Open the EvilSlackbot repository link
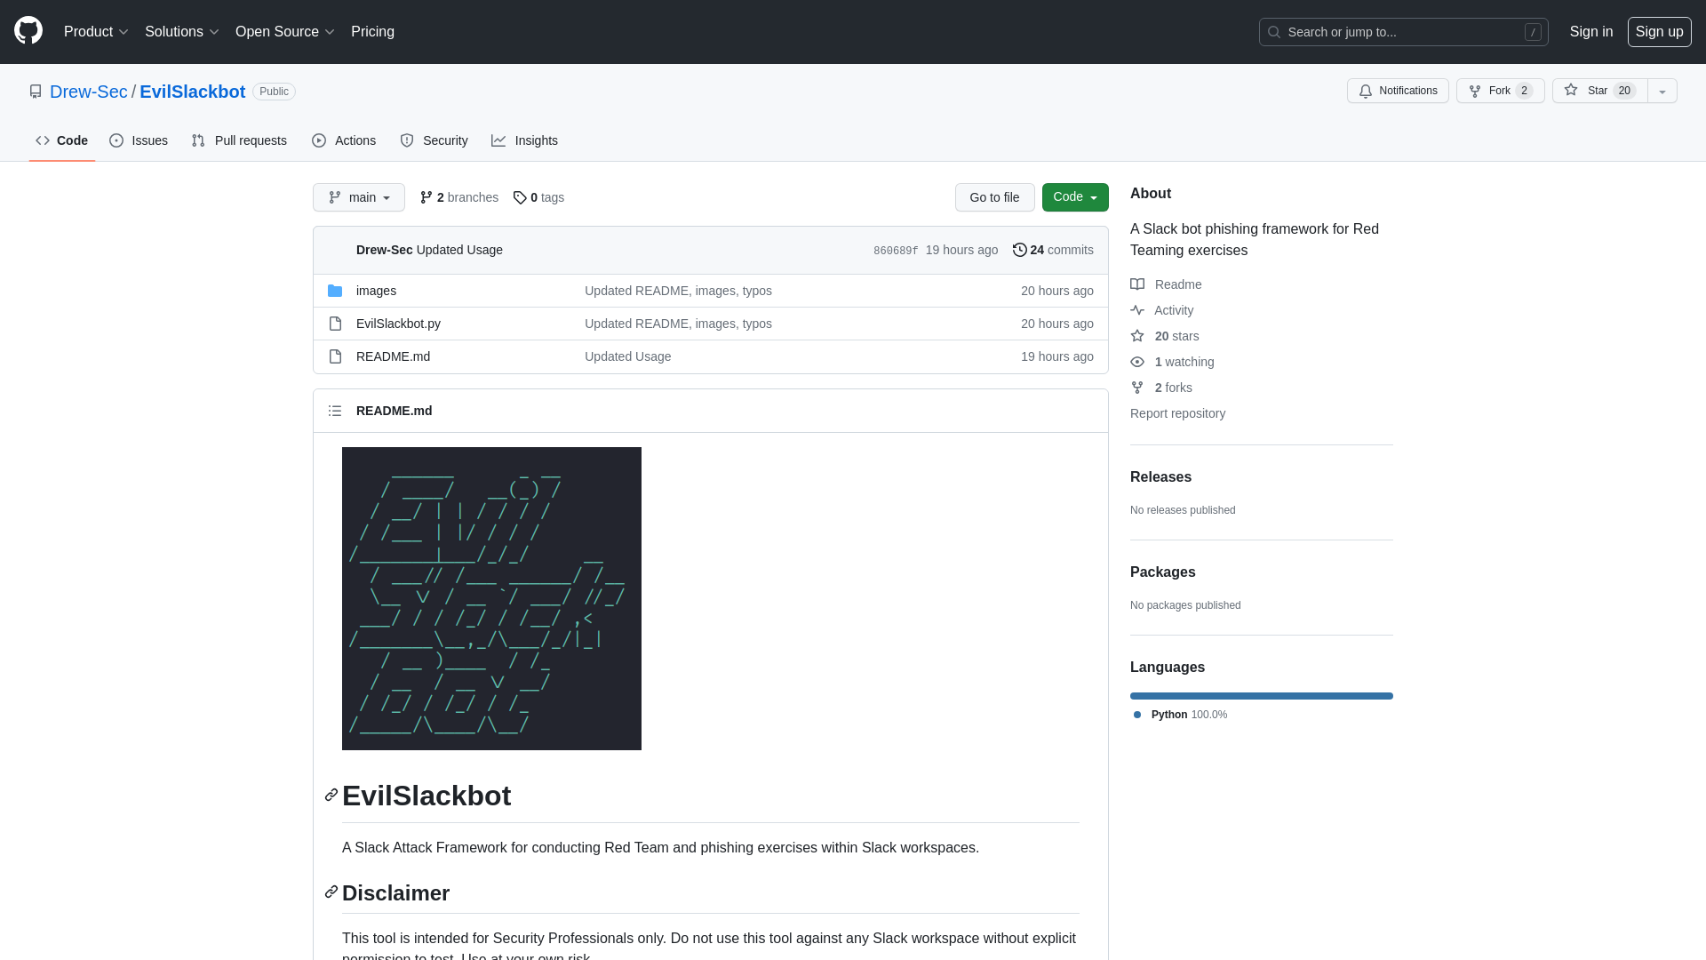 (x=192, y=92)
